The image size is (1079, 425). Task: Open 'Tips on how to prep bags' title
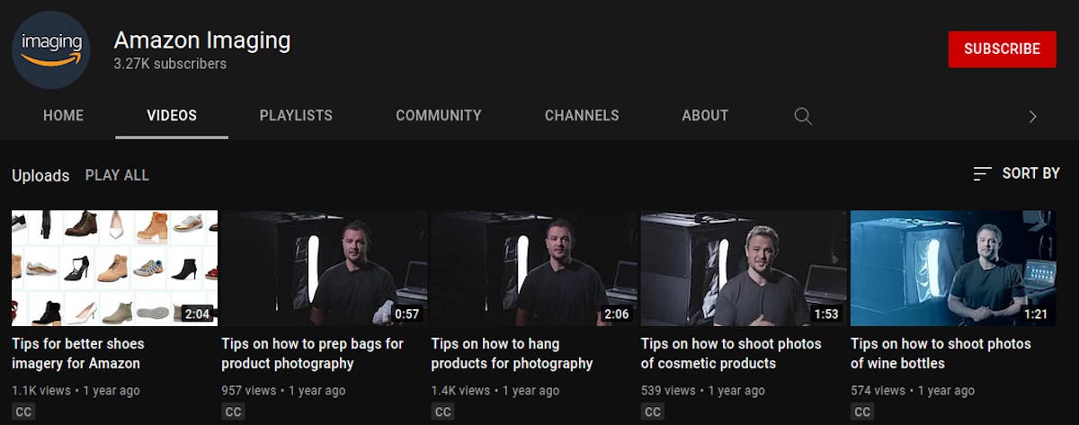tap(312, 354)
